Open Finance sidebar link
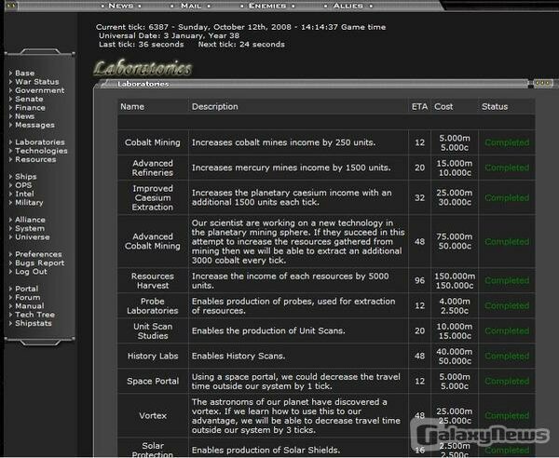Image resolution: width=559 pixels, height=458 pixels. coord(30,108)
